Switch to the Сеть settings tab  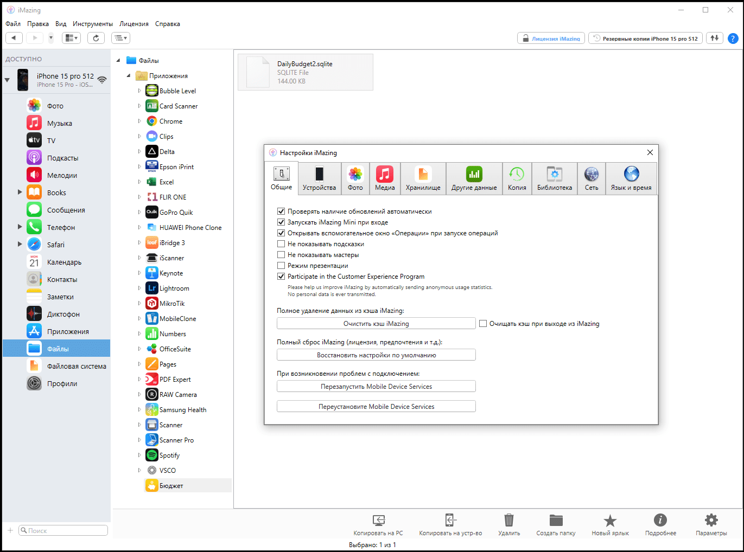point(592,178)
